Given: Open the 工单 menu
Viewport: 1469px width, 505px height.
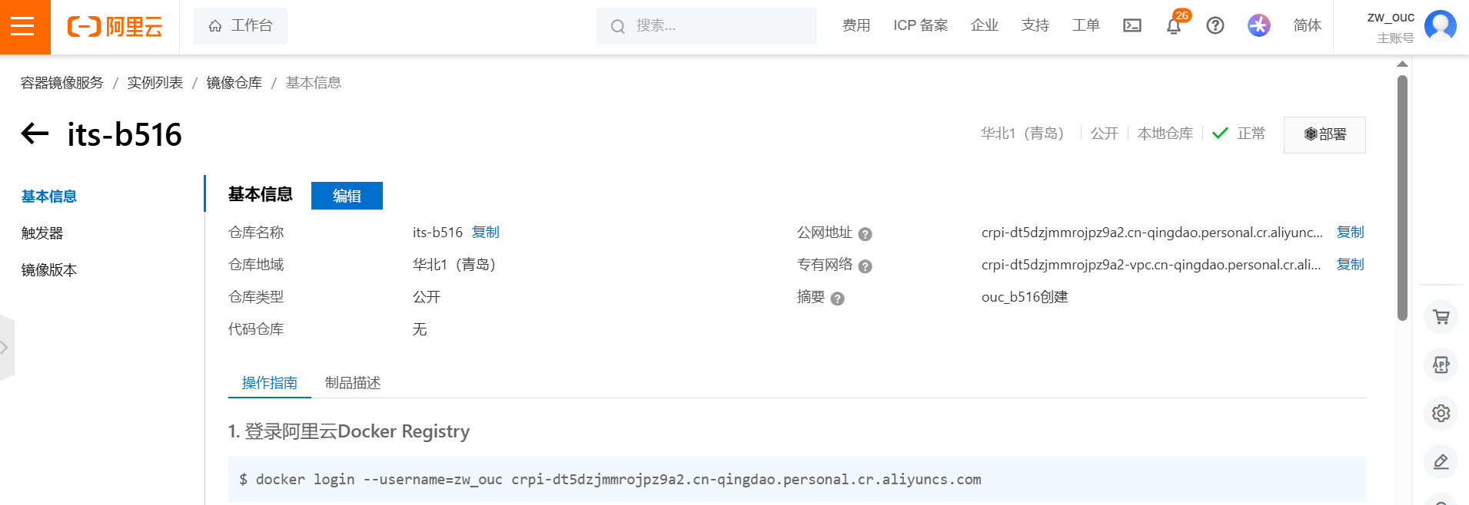Looking at the screenshot, I should [1086, 26].
